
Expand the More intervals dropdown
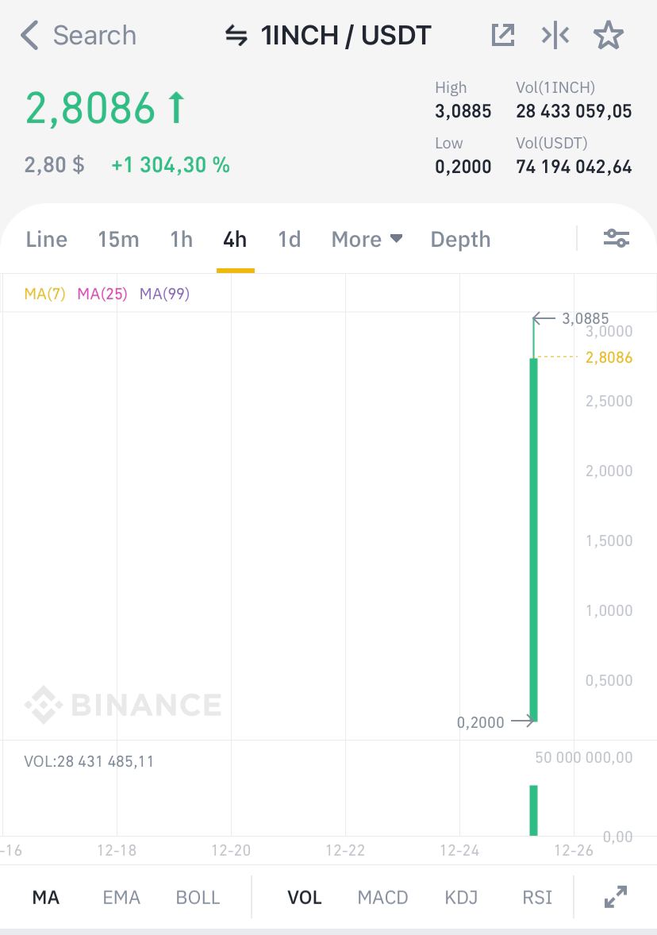(x=367, y=240)
